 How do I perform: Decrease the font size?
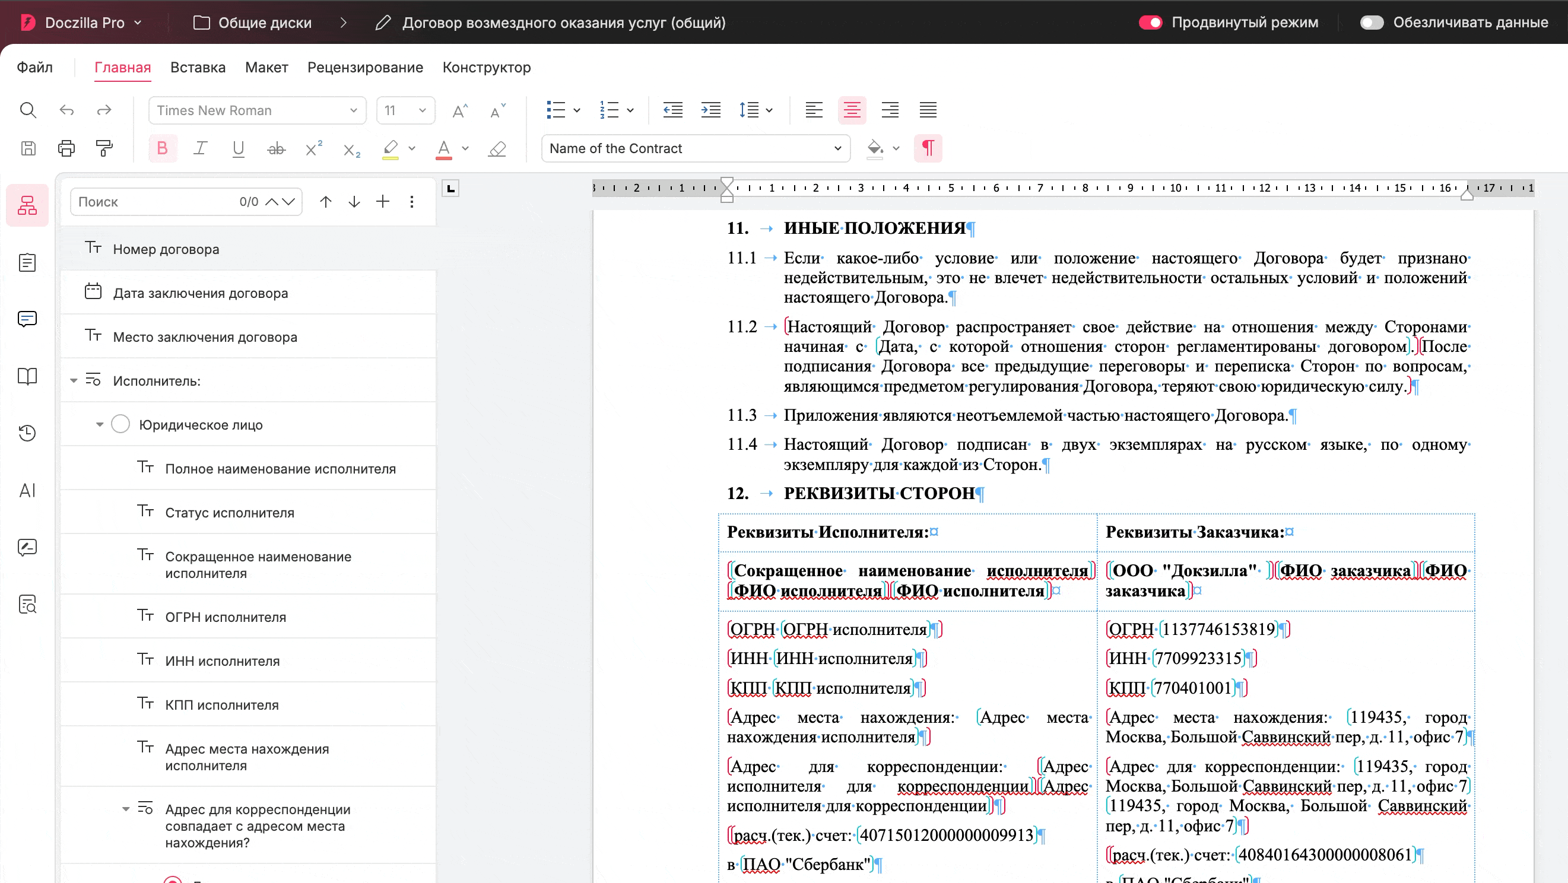coord(498,111)
